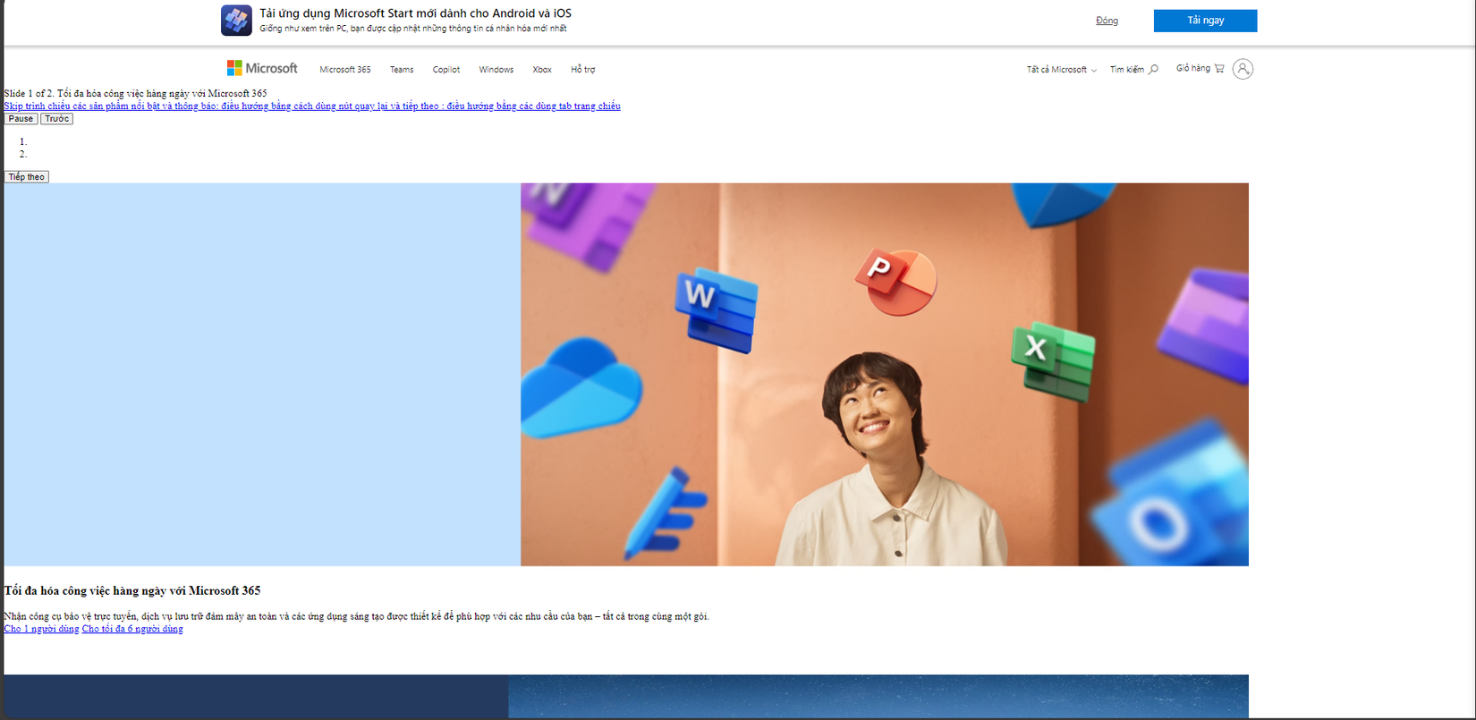The height and width of the screenshot is (720, 1476).
Task: Open the Windows navigation item
Action: pos(496,70)
